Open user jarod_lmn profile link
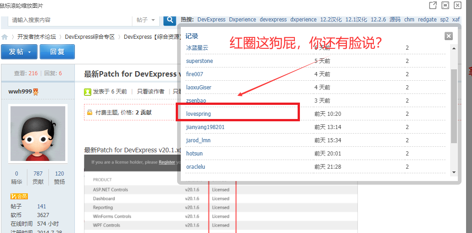This screenshot has height=233, width=472. click(198, 140)
